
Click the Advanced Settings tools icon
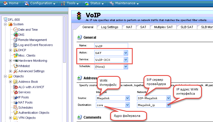pyautogui.click(x=16, y=71)
